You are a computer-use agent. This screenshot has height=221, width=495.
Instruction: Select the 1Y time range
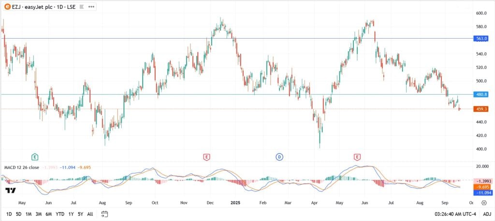click(71, 214)
